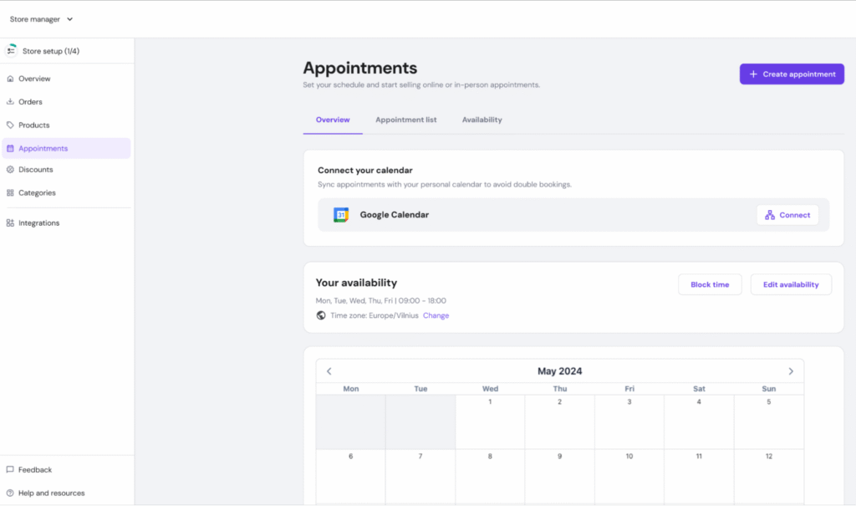This screenshot has height=506, width=856.
Task: Go to previous month in calendar
Action: click(x=329, y=371)
